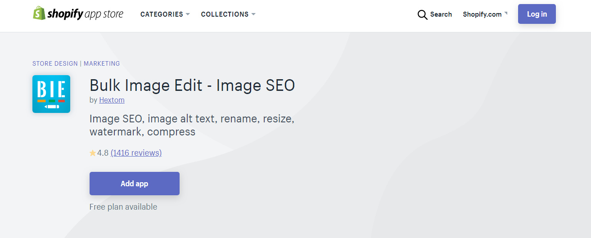The image size is (591, 238).
Task: Click the yellow rating star
Action: pyautogui.click(x=93, y=153)
